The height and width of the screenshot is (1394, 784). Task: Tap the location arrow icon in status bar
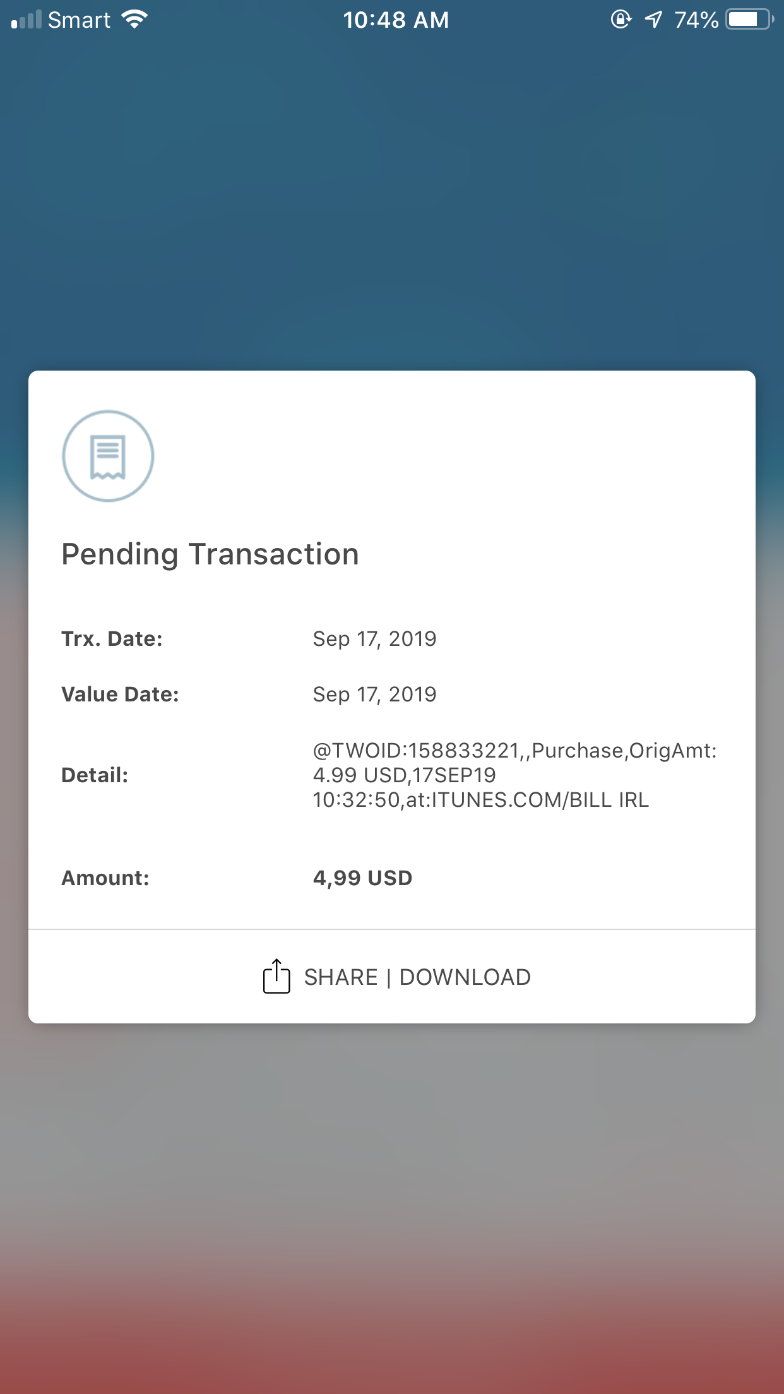click(x=654, y=19)
